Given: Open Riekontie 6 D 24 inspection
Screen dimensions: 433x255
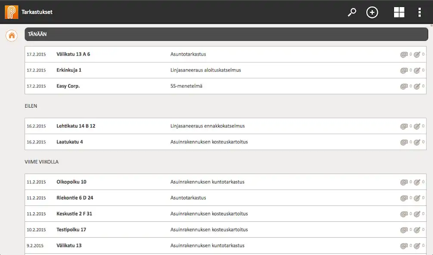Looking at the screenshot, I should (74, 198).
